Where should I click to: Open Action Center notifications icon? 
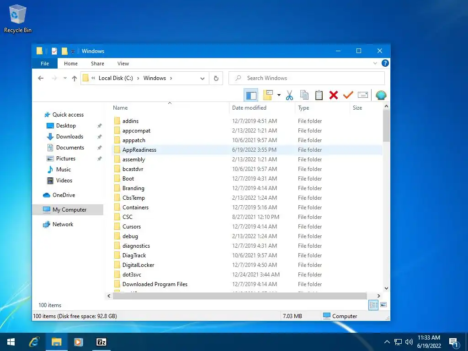[453, 342]
